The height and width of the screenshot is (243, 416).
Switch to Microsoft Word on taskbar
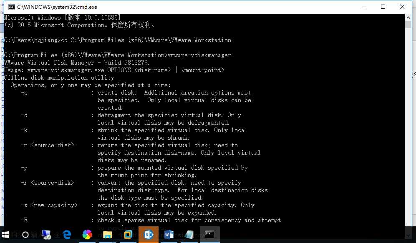pos(169,235)
